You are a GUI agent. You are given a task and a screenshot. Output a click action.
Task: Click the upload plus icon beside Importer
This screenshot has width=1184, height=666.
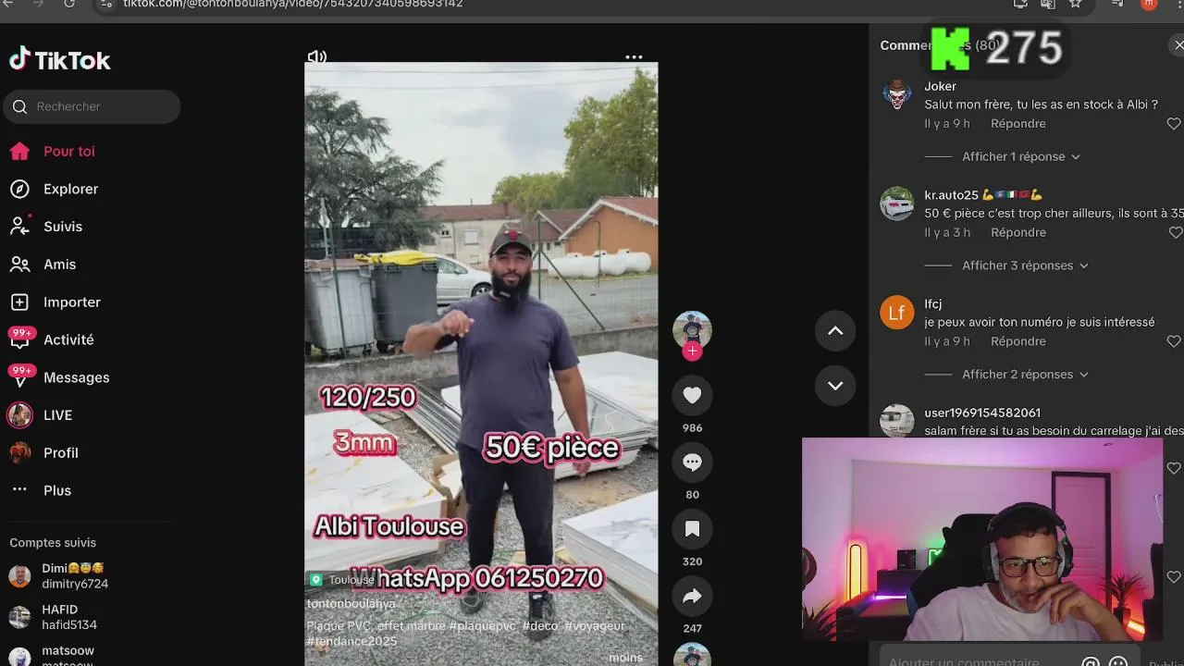19,302
